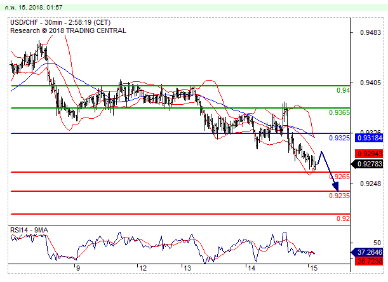Select the 0.9248 price axis label

click(x=370, y=184)
